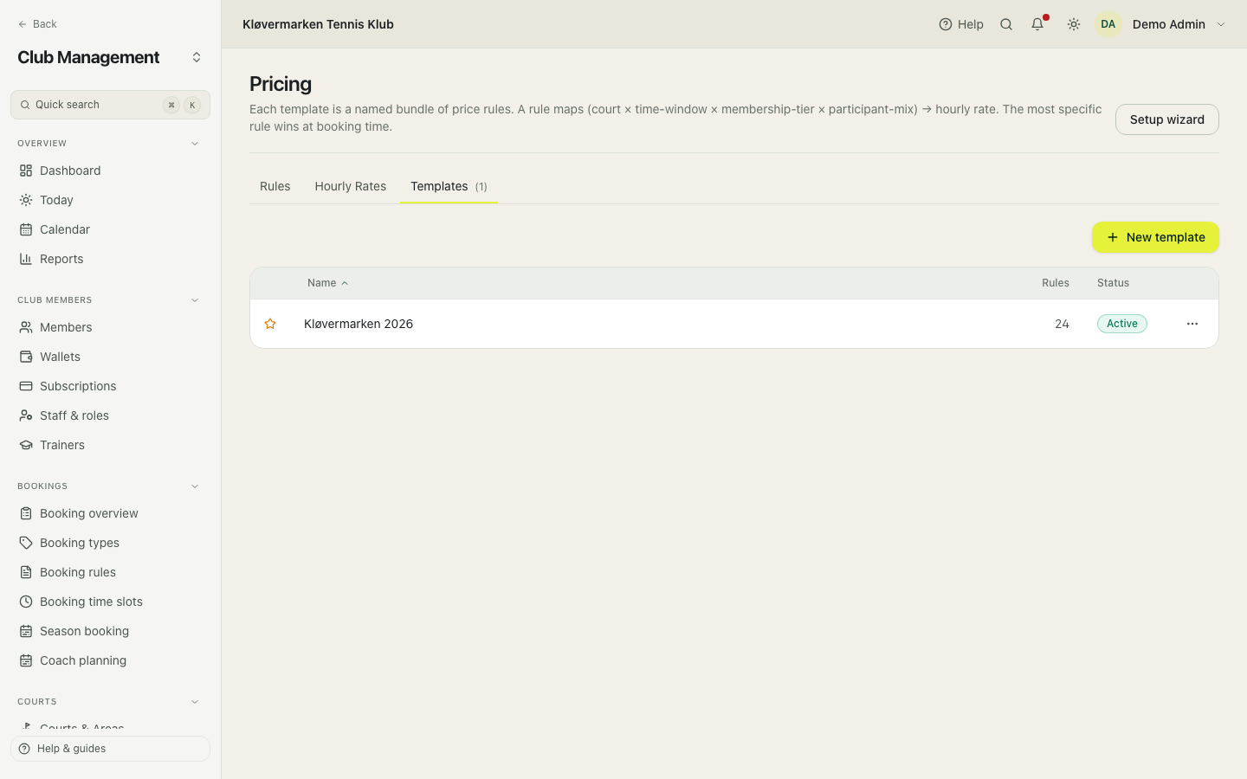The height and width of the screenshot is (779, 1247).
Task: Go Back using the arrow link
Action: tap(37, 24)
